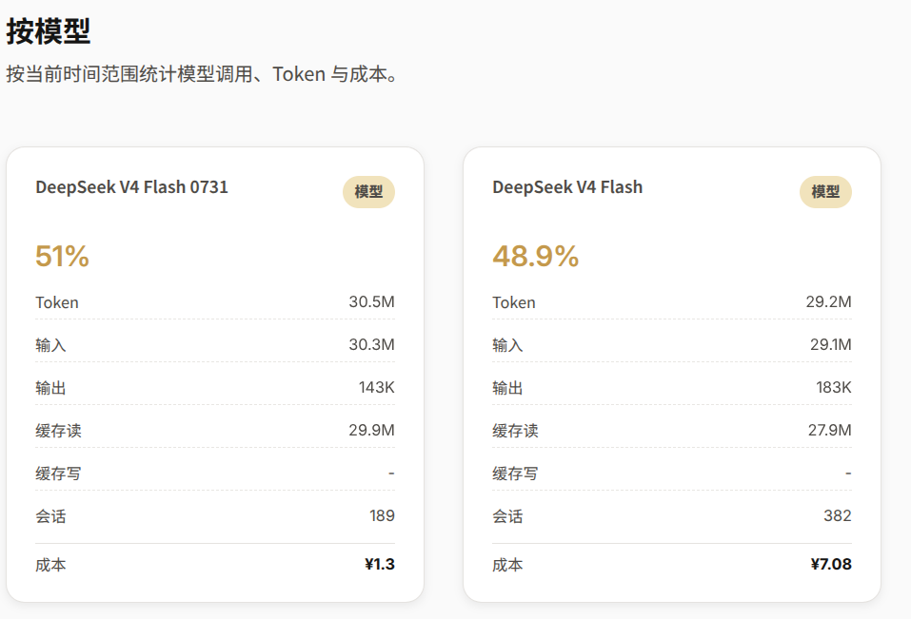Click the 29.2M Token value
The height and width of the screenshot is (619, 911).
coord(828,301)
